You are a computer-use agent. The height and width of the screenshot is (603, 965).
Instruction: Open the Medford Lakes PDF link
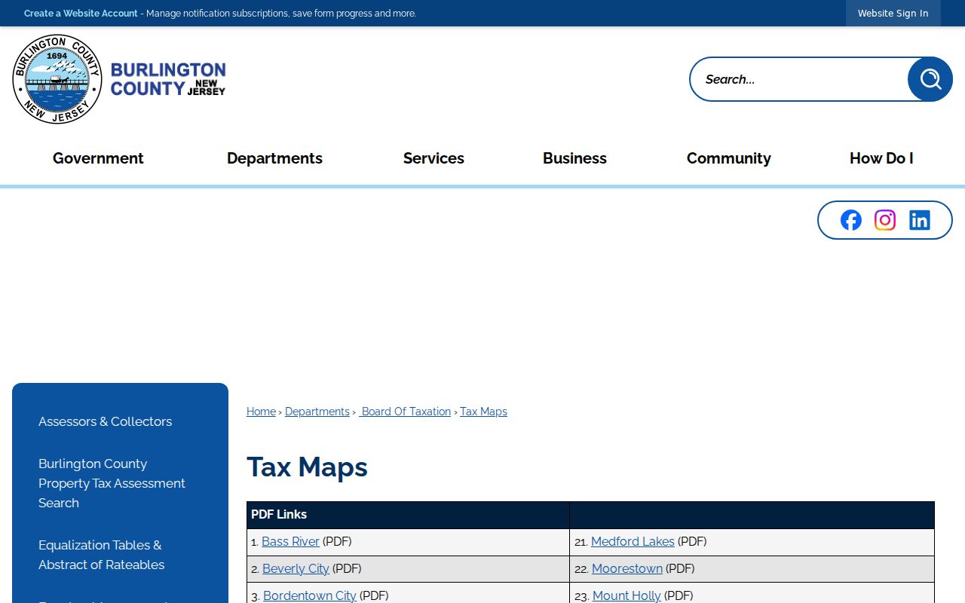633,541
